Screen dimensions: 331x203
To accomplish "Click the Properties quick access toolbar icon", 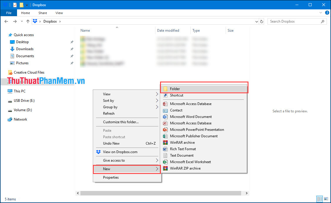I will (15, 5).
